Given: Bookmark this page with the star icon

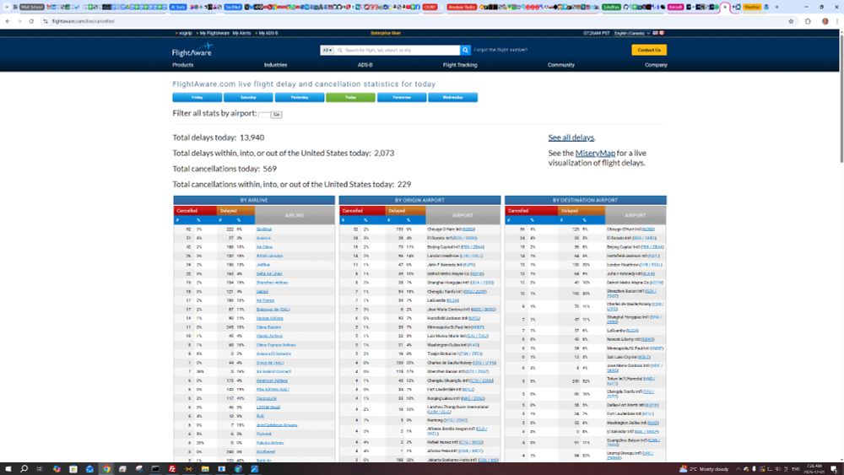Looking at the screenshot, I should (791, 21).
